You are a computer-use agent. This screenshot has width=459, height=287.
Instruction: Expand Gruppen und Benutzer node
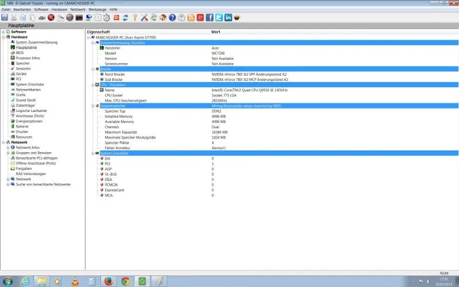click(x=8, y=153)
